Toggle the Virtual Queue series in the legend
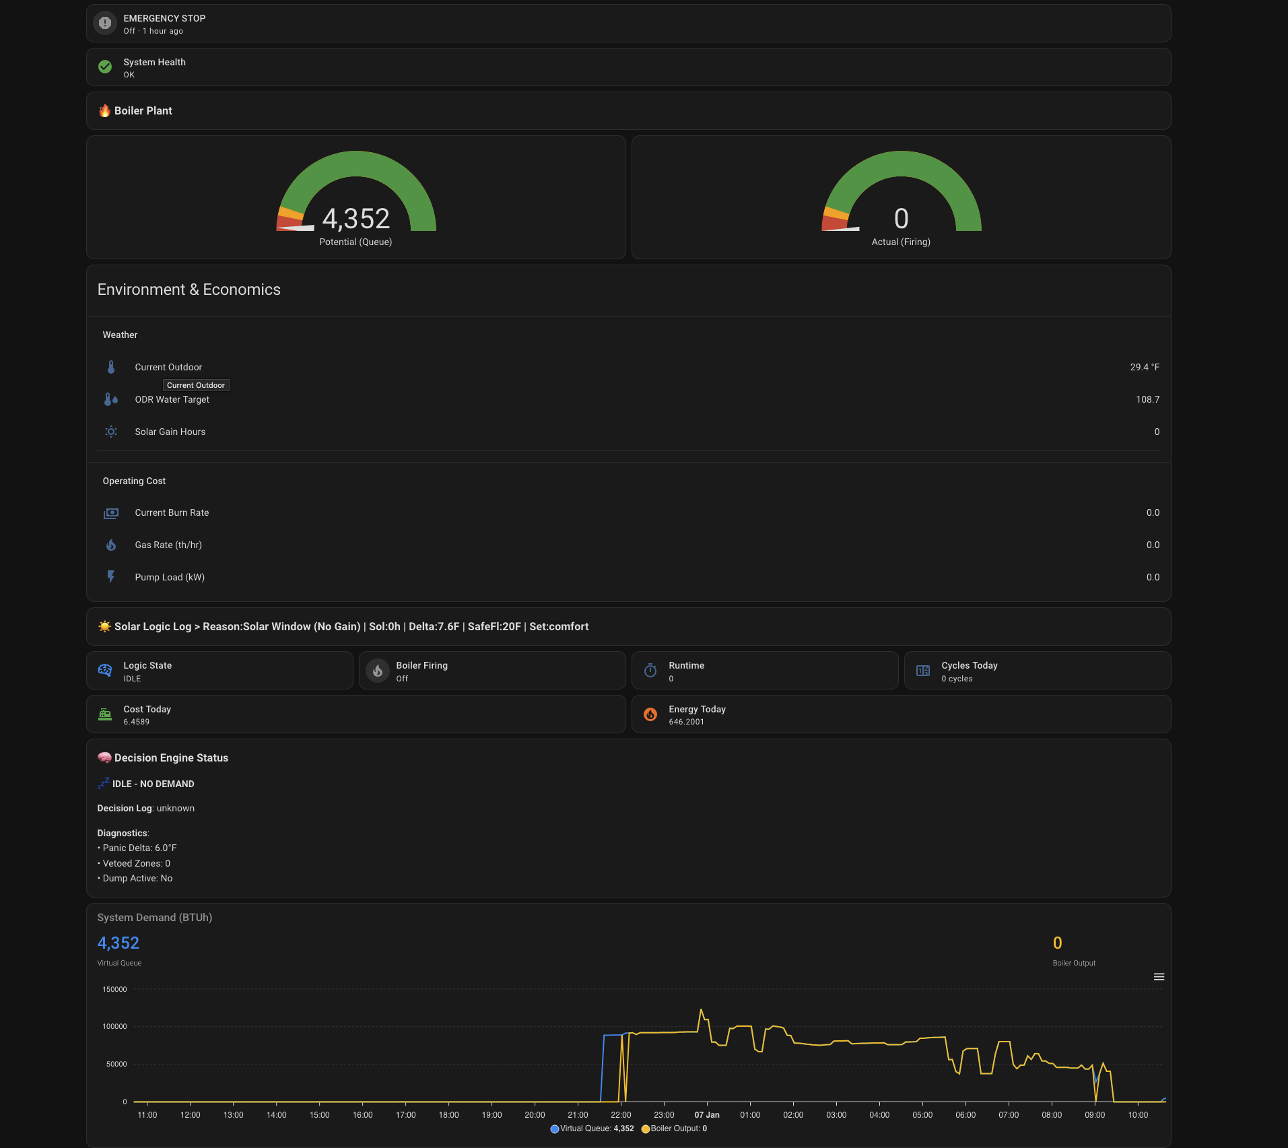This screenshot has height=1148, width=1288. 592,1128
